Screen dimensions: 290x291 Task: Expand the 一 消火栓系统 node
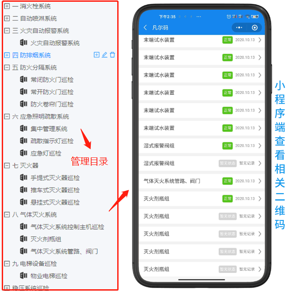pyautogui.click(x=7, y=6)
